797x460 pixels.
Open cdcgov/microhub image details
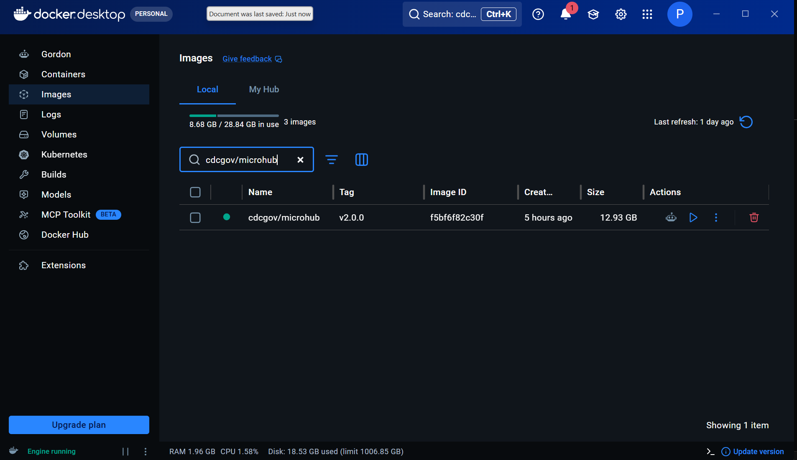pyautogui.click(x=284, y=218)
